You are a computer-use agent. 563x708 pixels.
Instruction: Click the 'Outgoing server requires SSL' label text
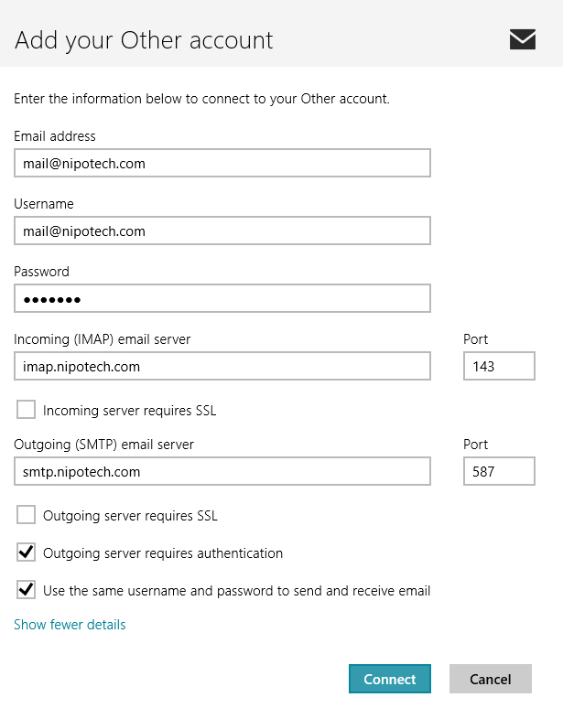point(130,516)
